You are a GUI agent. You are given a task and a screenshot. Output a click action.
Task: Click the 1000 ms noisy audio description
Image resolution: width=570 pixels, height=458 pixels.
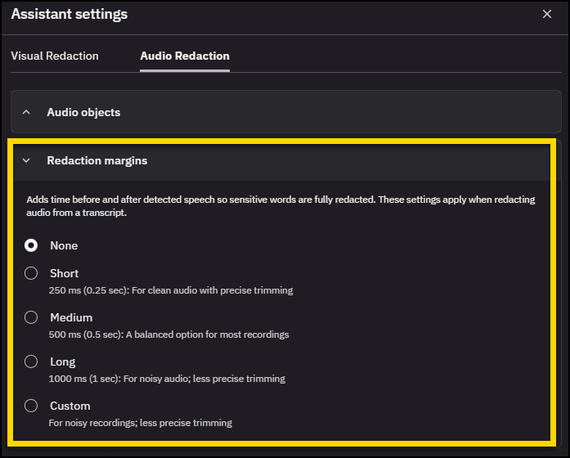click(168, 379)
